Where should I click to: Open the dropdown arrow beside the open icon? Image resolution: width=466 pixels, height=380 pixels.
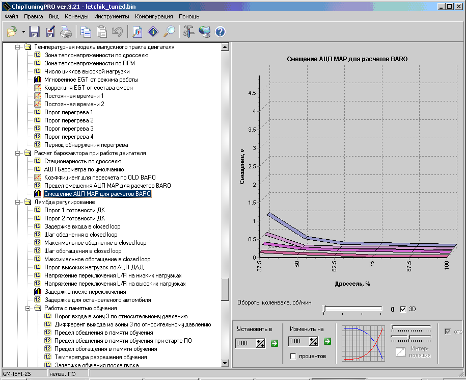pos(23,32)
